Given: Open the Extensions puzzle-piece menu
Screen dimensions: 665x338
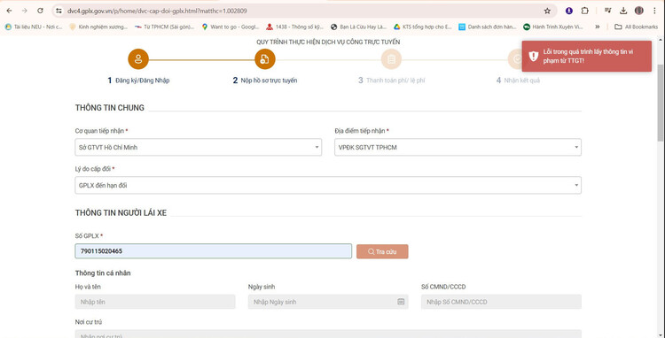Looking at the screenshot, I should (585, 11).
